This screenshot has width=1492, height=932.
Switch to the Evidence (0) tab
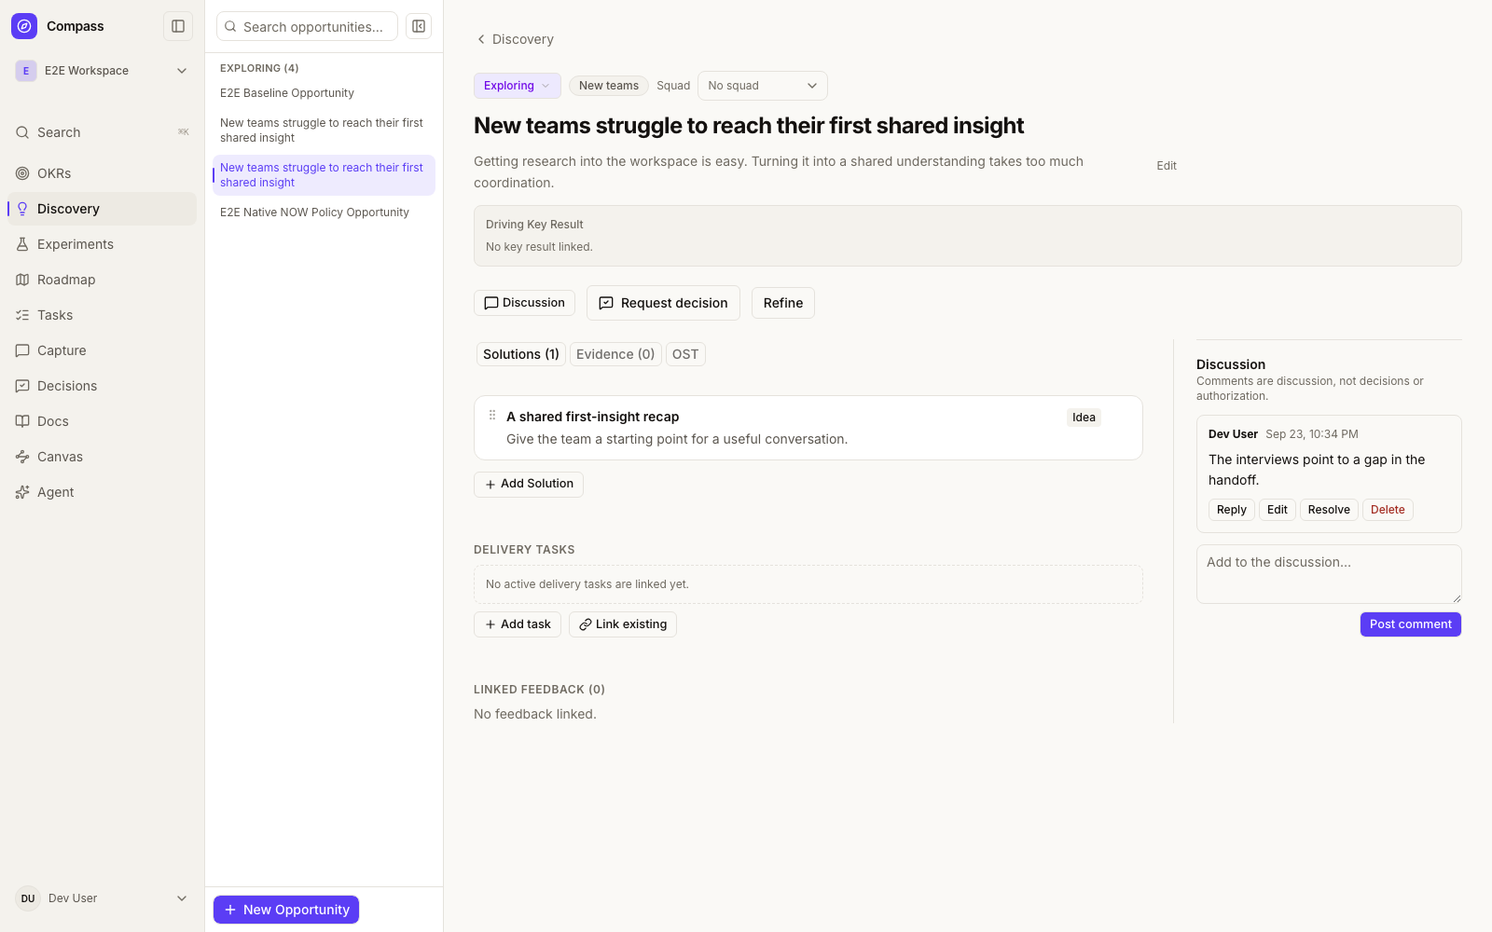(615, 354)
